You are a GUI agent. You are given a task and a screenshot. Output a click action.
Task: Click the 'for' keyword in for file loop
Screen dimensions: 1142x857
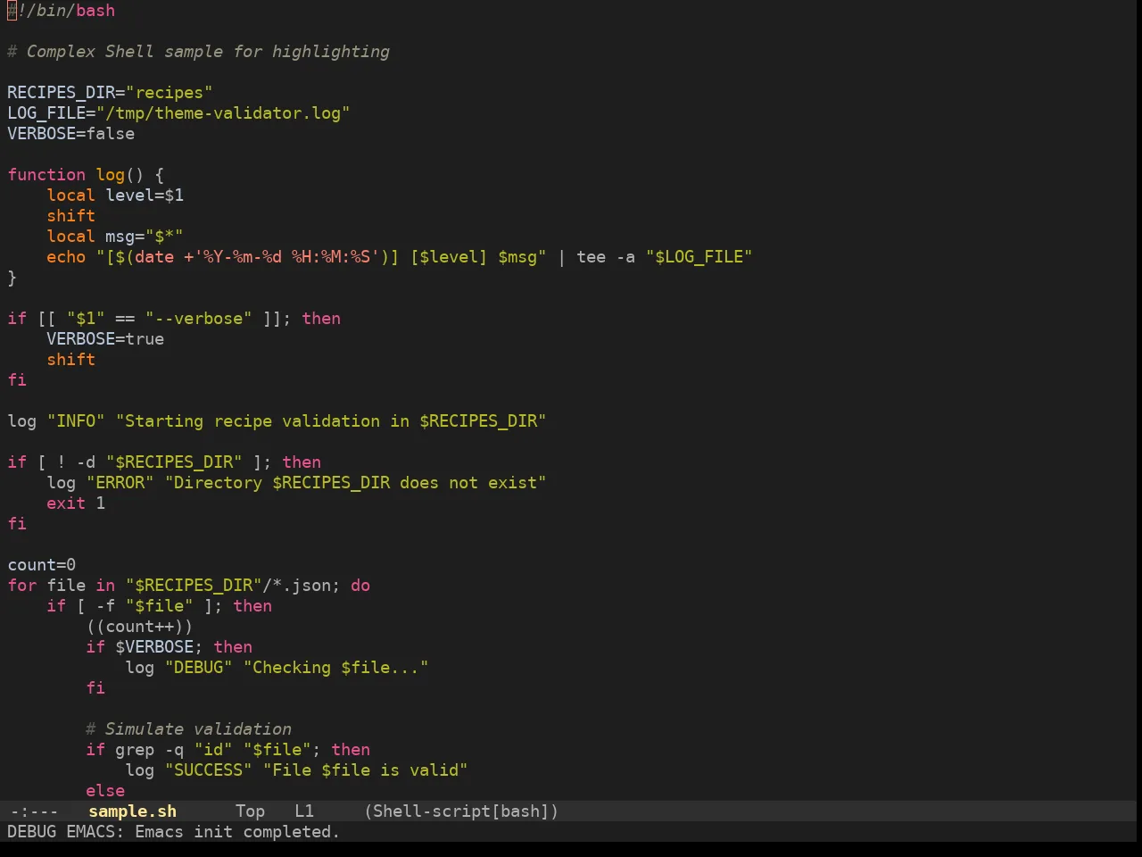pos(22,586)
